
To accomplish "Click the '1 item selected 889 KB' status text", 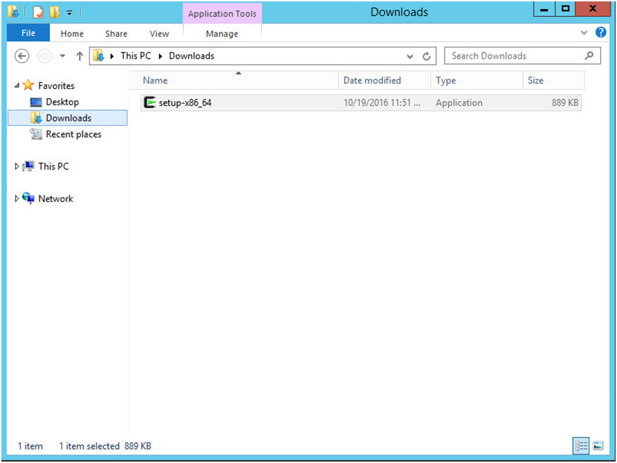I will pyautogui.click(x=105, y=446).
